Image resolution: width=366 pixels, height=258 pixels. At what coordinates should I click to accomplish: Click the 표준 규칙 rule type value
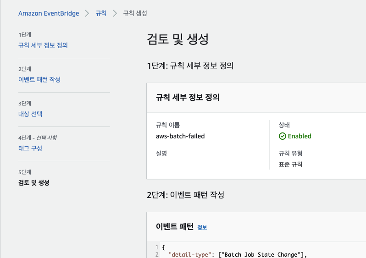tap(290, 165)
